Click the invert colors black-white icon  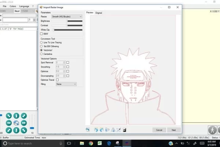pyautogui.click(x=124, y=130)
